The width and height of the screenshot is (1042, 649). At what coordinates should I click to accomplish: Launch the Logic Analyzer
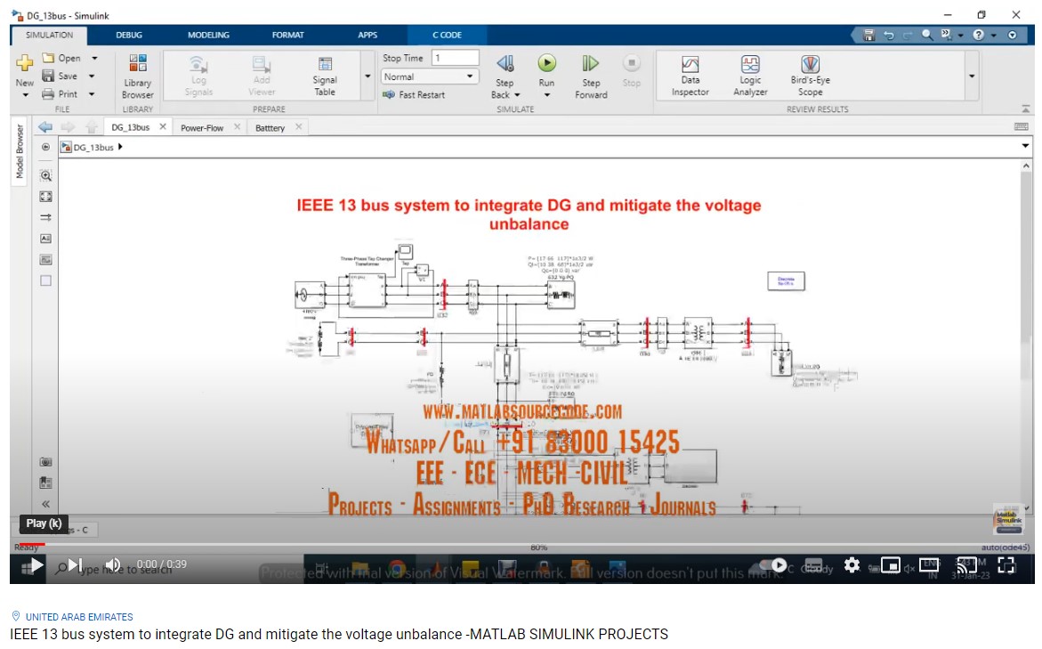pyautogui.click(x=750, y=76)
